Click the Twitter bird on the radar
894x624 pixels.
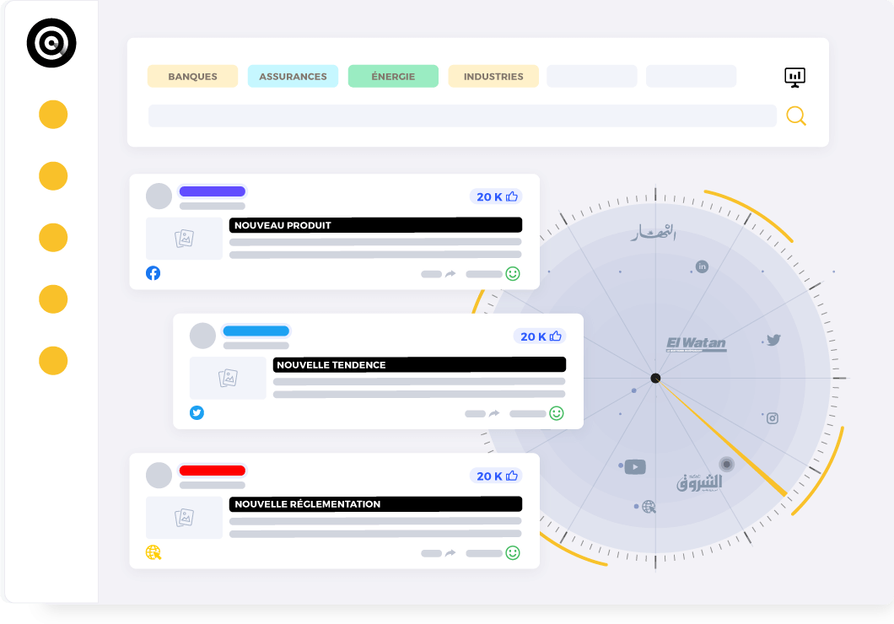click(773, 340)
